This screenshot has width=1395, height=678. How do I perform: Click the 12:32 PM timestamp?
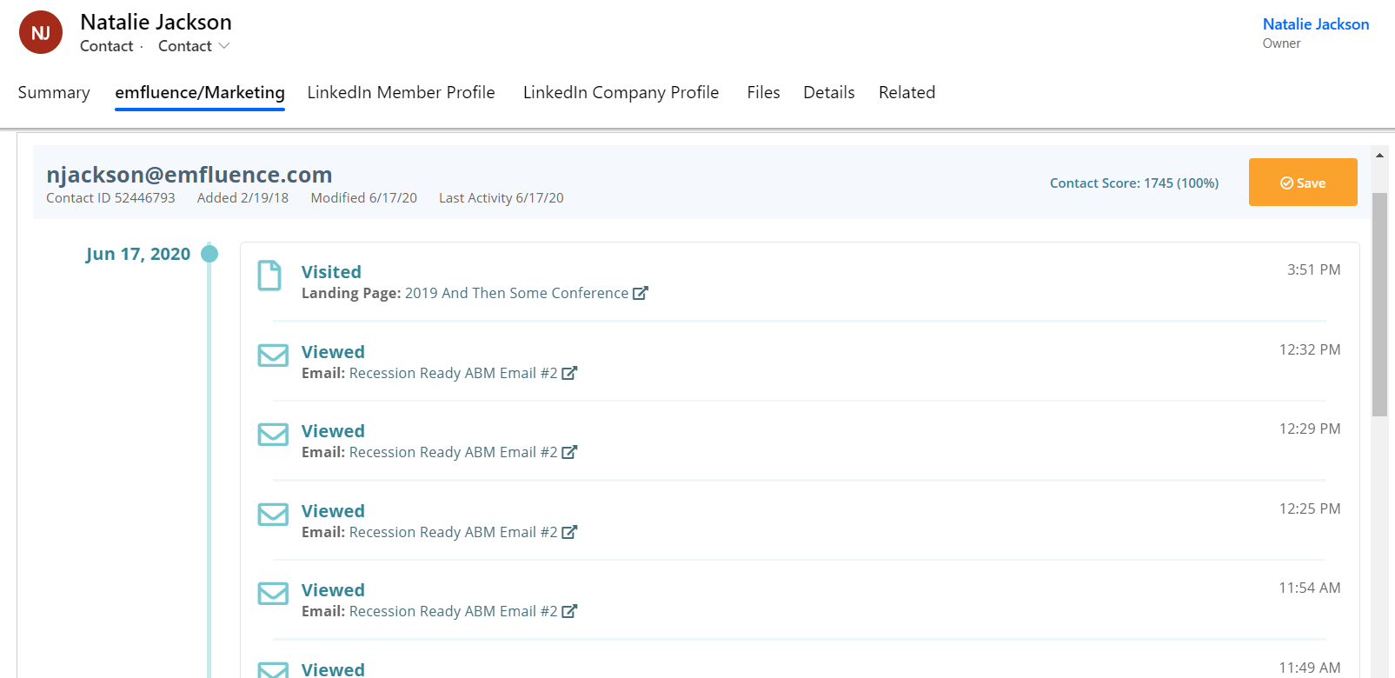(1310, 349)
